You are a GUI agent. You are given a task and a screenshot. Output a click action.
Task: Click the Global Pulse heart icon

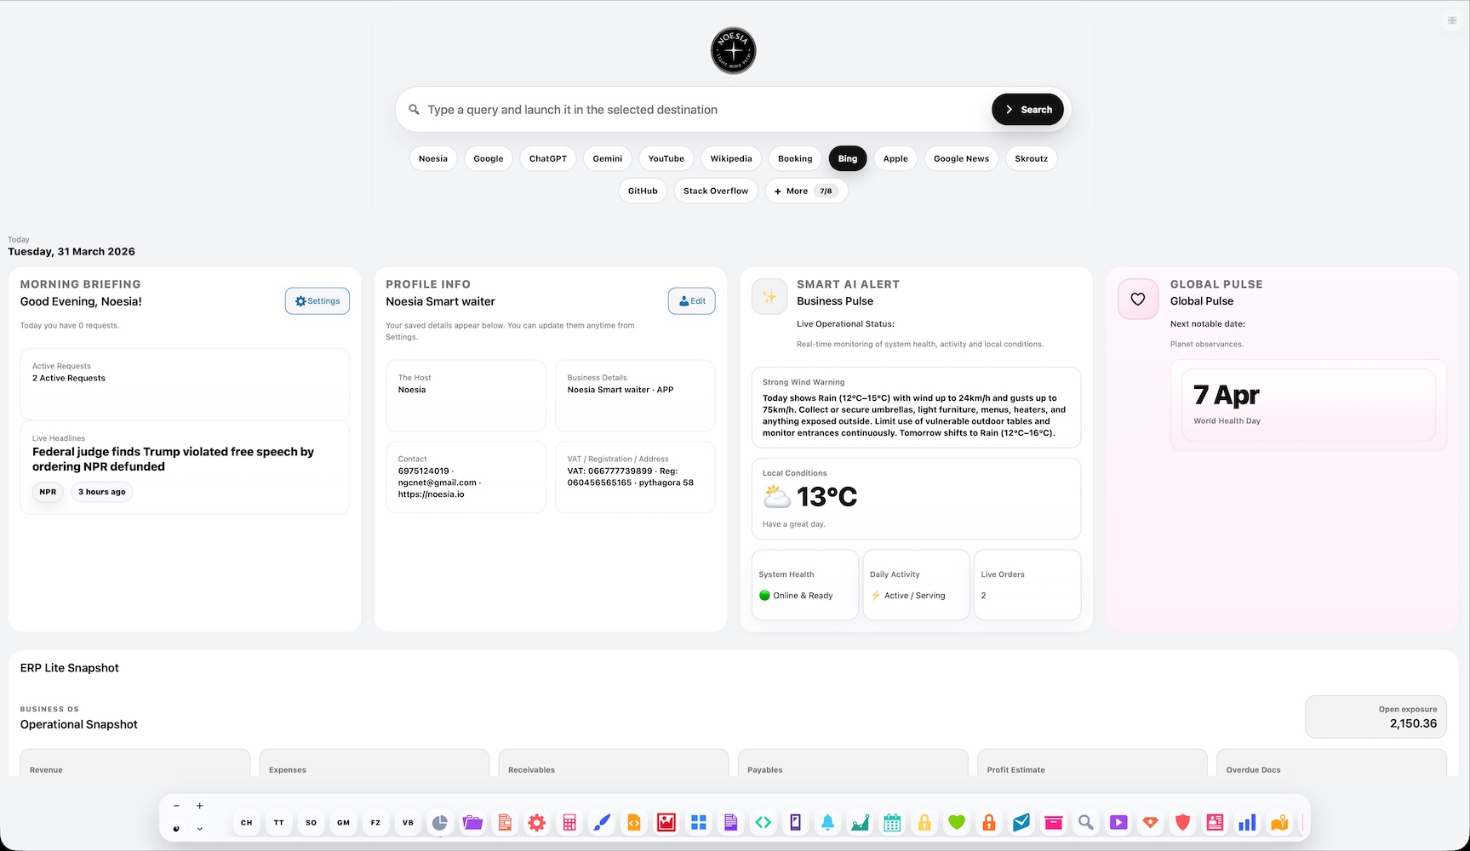tap(1138, 300)
